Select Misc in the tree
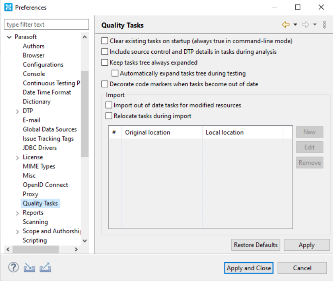This screenshot has height=281, width=333. (29, 176)
